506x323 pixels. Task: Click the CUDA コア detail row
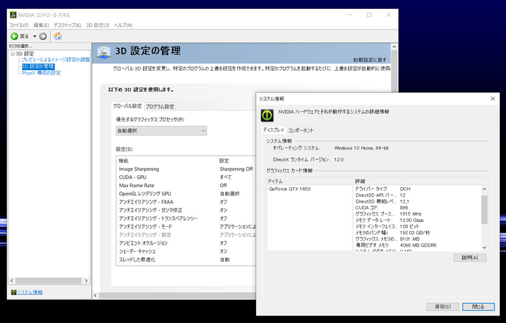click(x=417, y=207)
